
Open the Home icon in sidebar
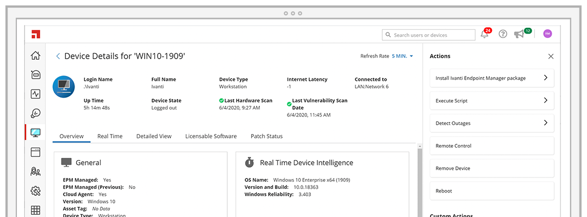pyautogui.click(x=35, y=56)
